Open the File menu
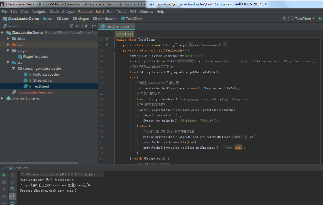323x205 pixels. pyautogui.click(x=4, y=12)
